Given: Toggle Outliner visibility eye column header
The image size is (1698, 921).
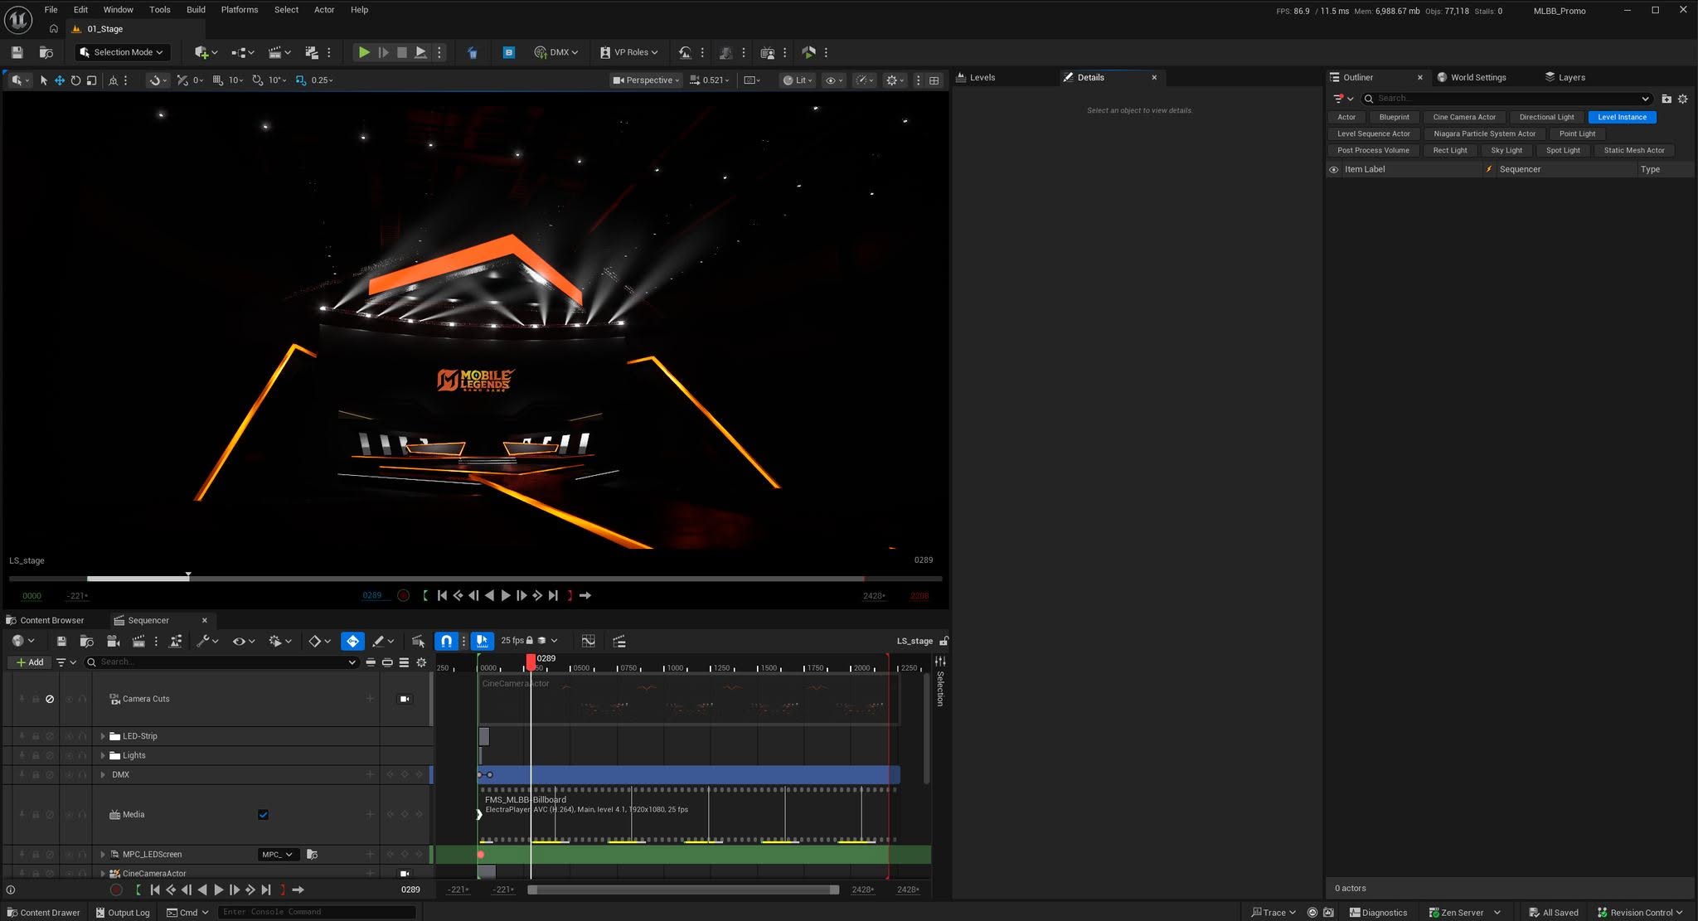Looking at the screenshot, I should [1334, 169].
